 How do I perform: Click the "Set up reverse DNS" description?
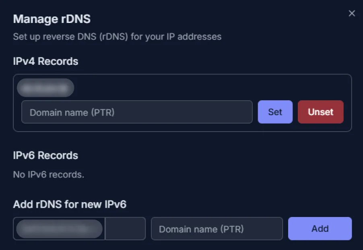coord(117,37)
